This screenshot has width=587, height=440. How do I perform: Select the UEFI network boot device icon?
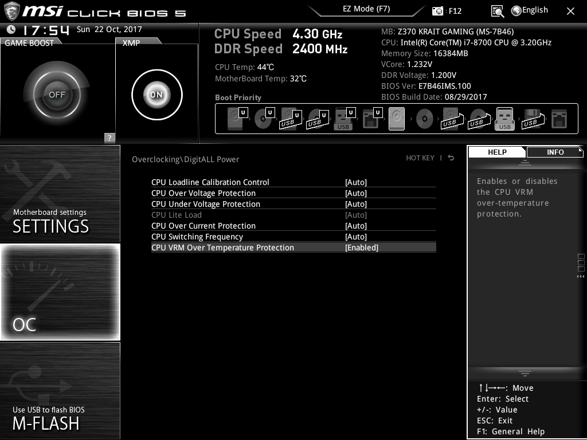(x=372, y=119)
